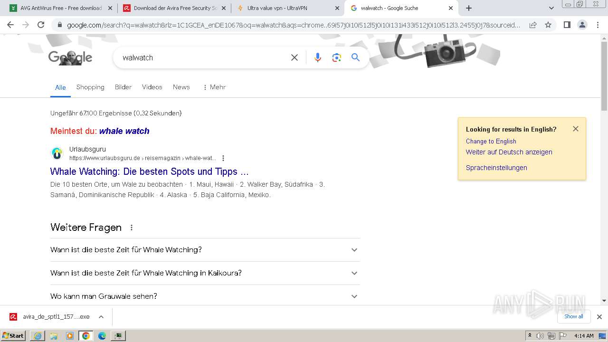Switch to the UltraVPN browser tab
Image resolution: width=608 pixels, height=342 pixels.
pos(287,8)
